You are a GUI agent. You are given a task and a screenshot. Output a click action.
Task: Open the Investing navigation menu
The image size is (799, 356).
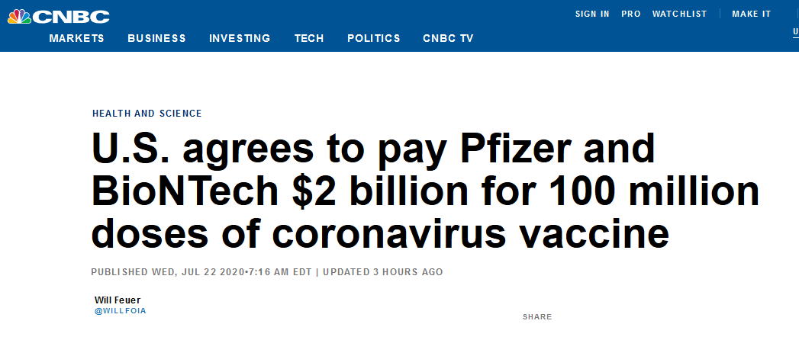[240, 38]
